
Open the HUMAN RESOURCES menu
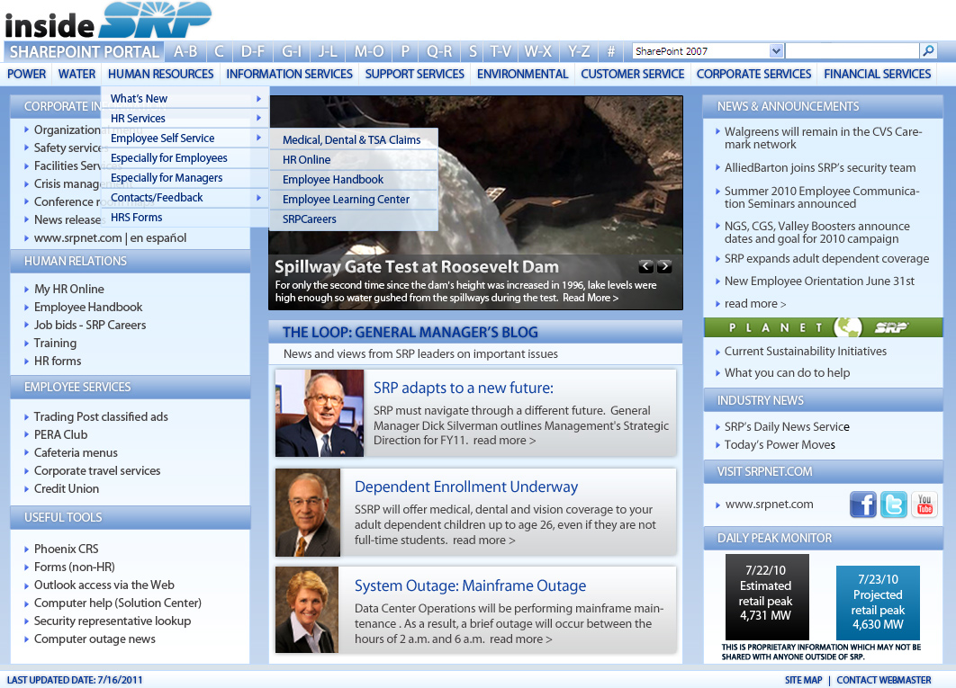(x=161, y=74)
